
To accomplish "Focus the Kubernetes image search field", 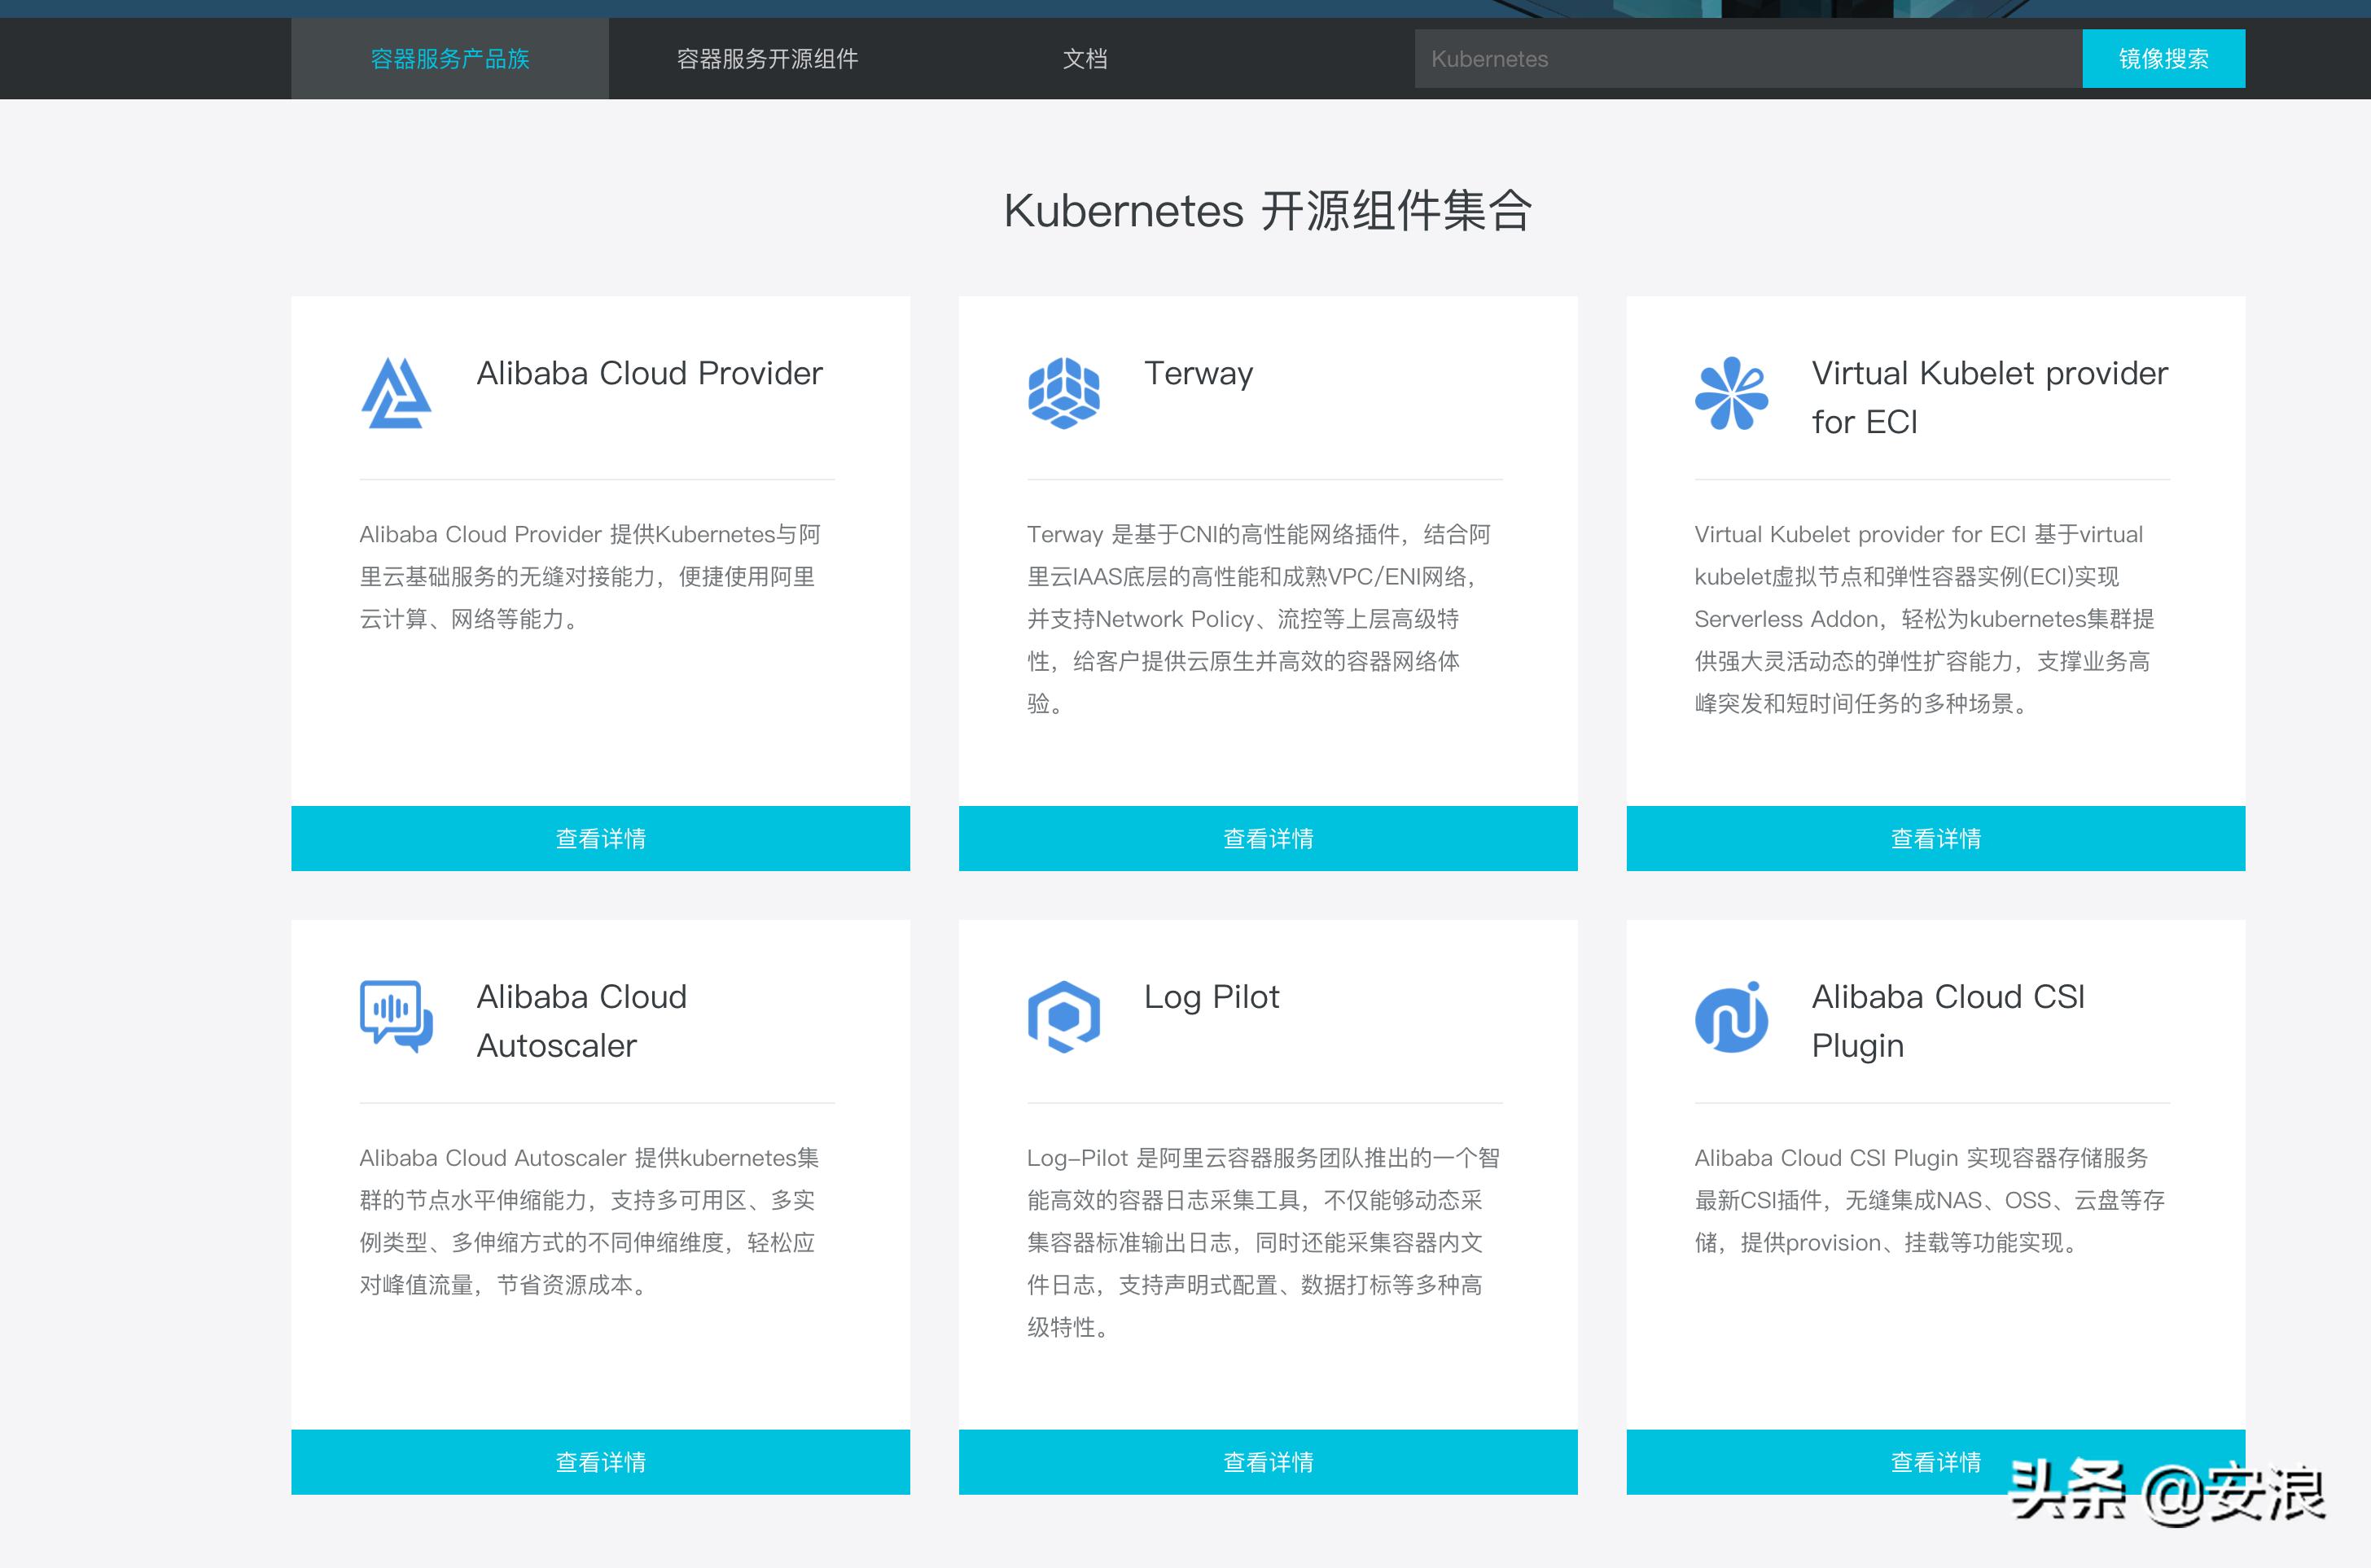I will point(1747,59).
